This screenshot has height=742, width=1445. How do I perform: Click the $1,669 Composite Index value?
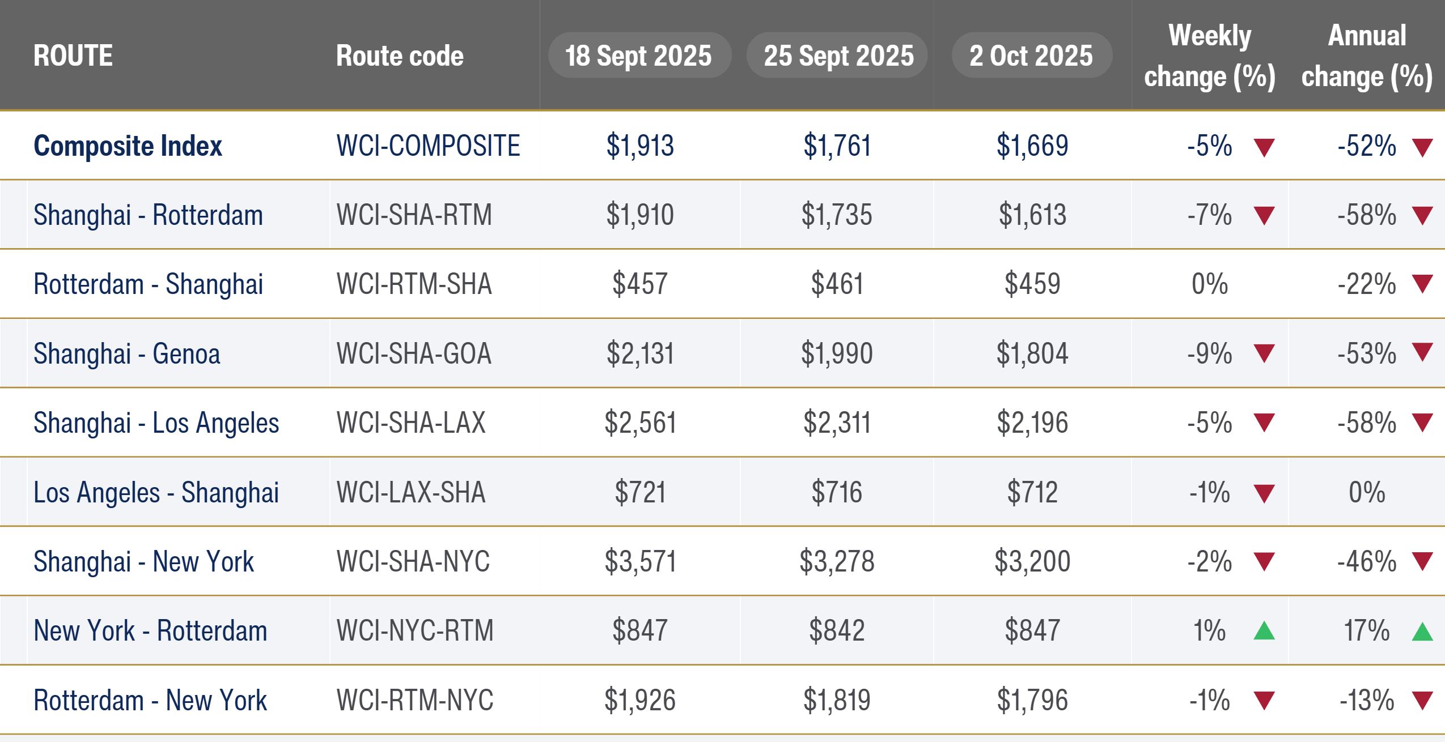point(1032,146)
